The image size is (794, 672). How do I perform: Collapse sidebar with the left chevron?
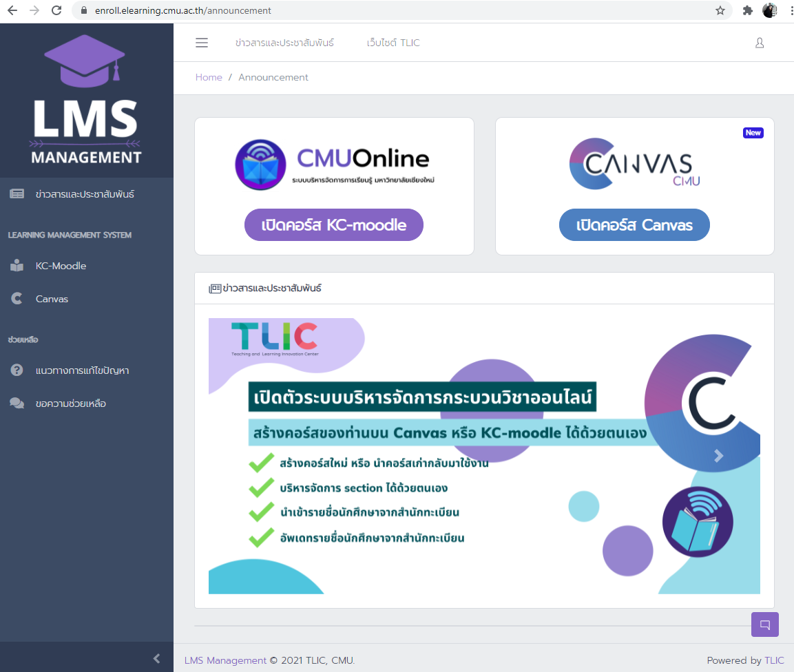(x=156, y=658)
